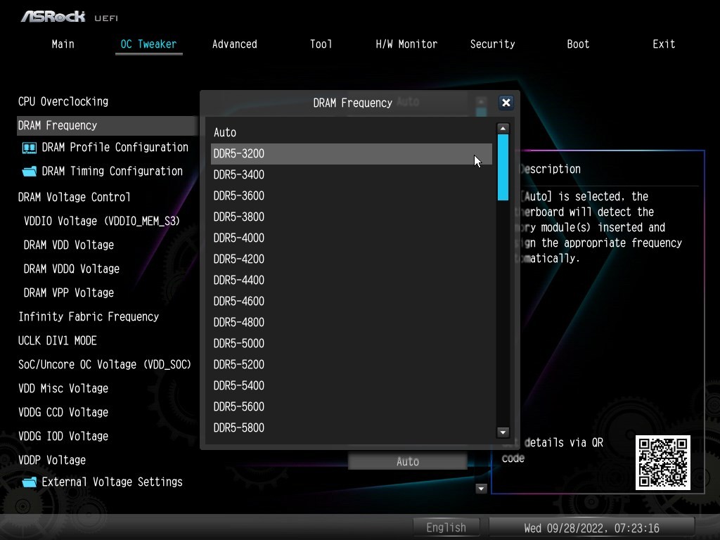Select DDR5-3200 from the frequency list
This screenshot has width=720, height=540.
tap(351, 154)
